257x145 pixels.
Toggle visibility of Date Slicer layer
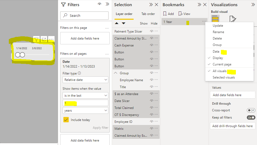pyautogui.click(x=152, y=100)
